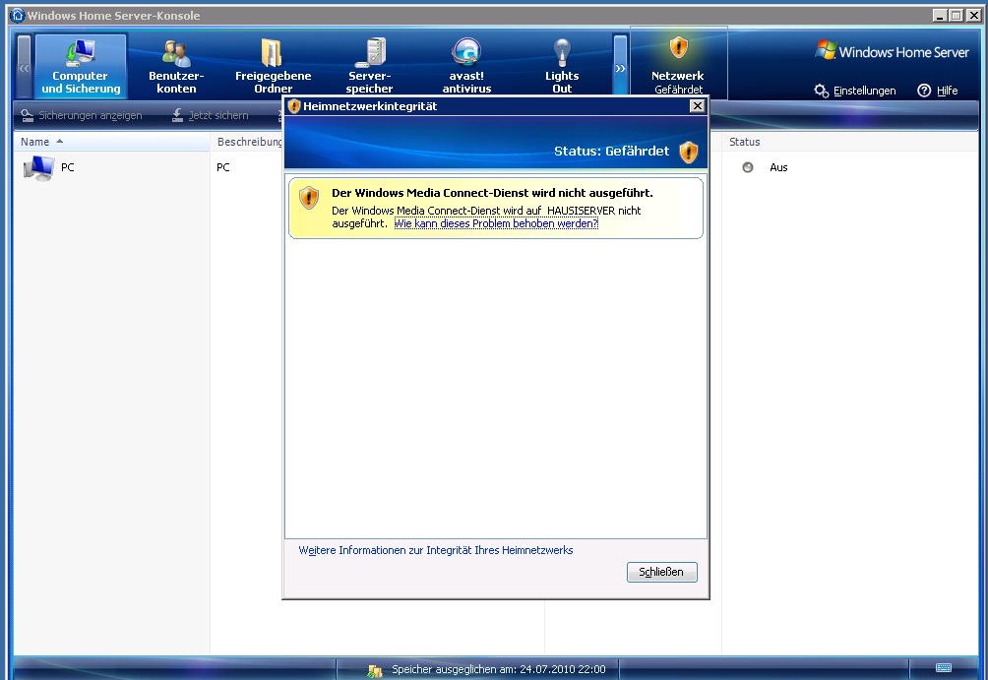This screenshot has width=988, height=680.
Task: Open the Freigegebene Ordner tab
Action: click(273, 66)
